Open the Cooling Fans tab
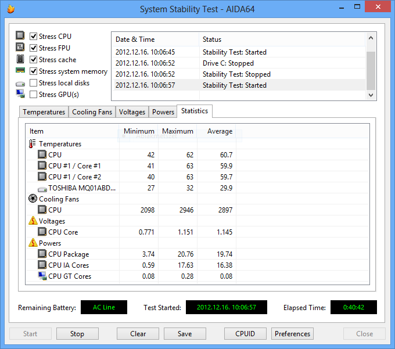395x349 pixels. pos(92,112)
